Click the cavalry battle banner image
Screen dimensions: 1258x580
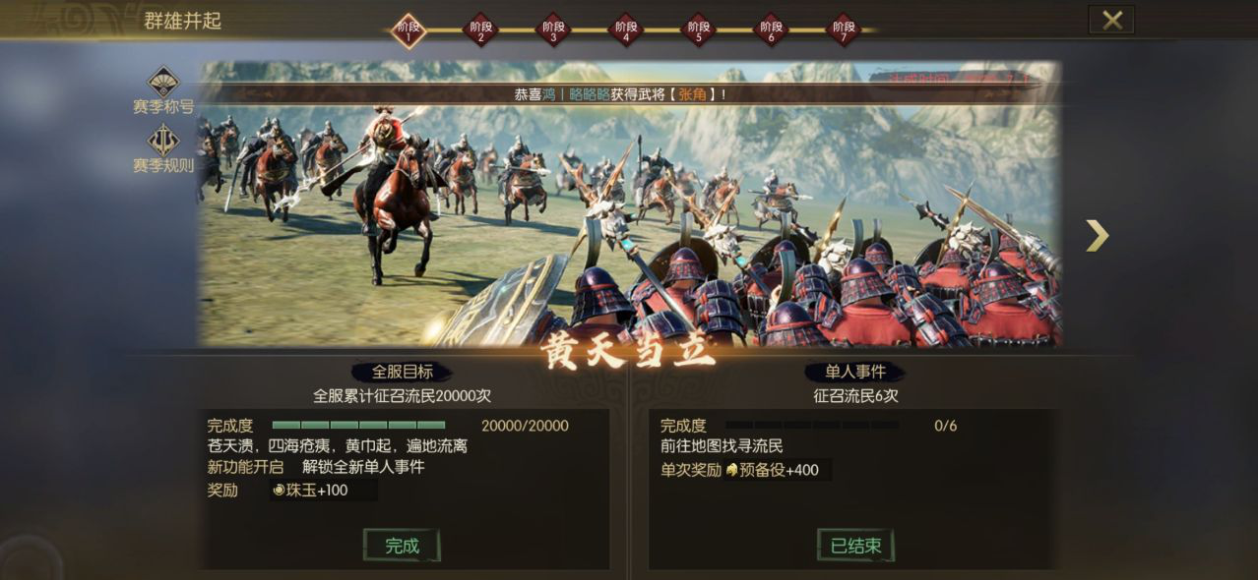(x=629, y=204)
